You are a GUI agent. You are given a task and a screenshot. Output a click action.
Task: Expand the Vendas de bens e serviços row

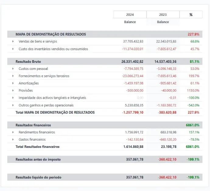(13, 41)
